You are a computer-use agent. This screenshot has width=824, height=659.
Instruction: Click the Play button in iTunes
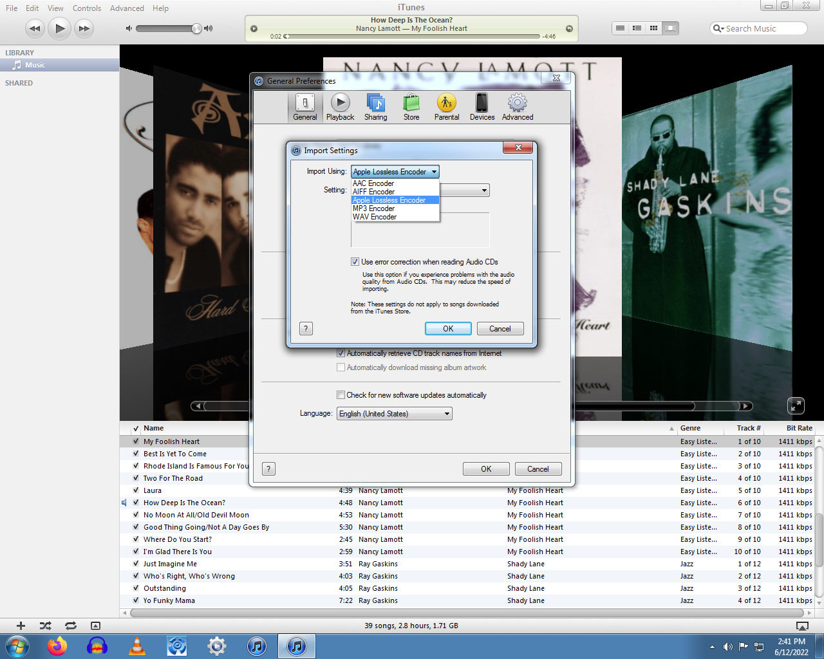(x=59, y=28)
